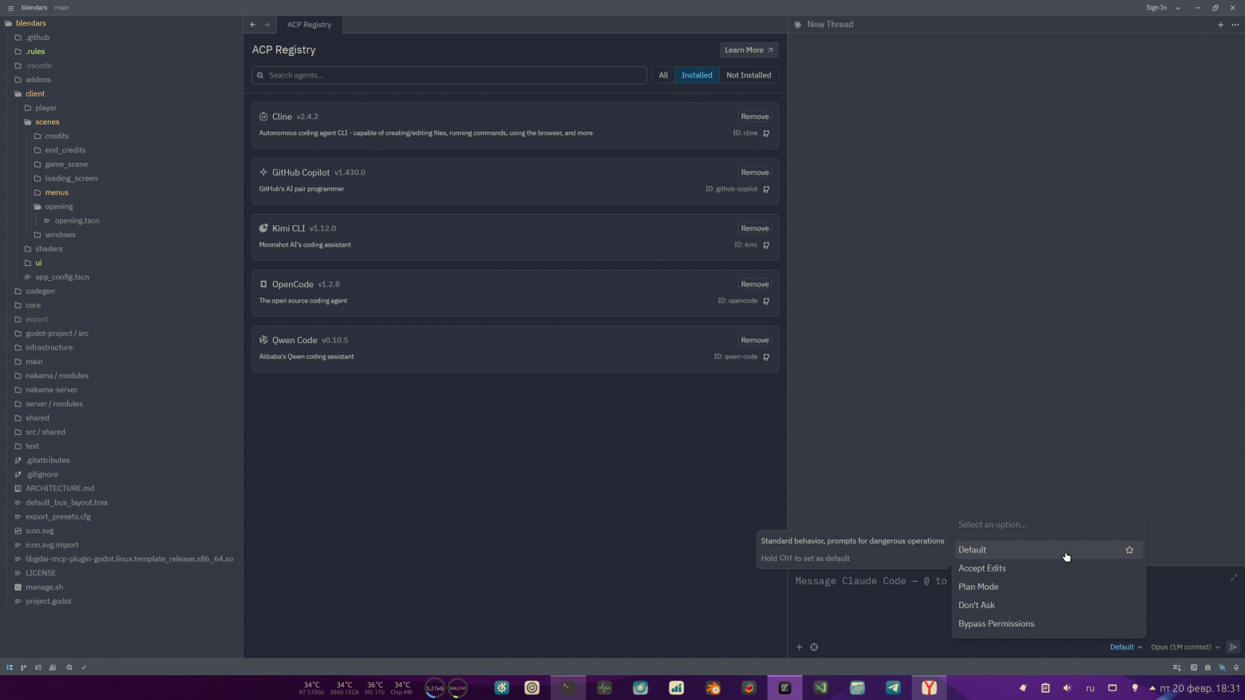
Task: Select Plan Mode from the options menu
Action: [x=978, y=587]
